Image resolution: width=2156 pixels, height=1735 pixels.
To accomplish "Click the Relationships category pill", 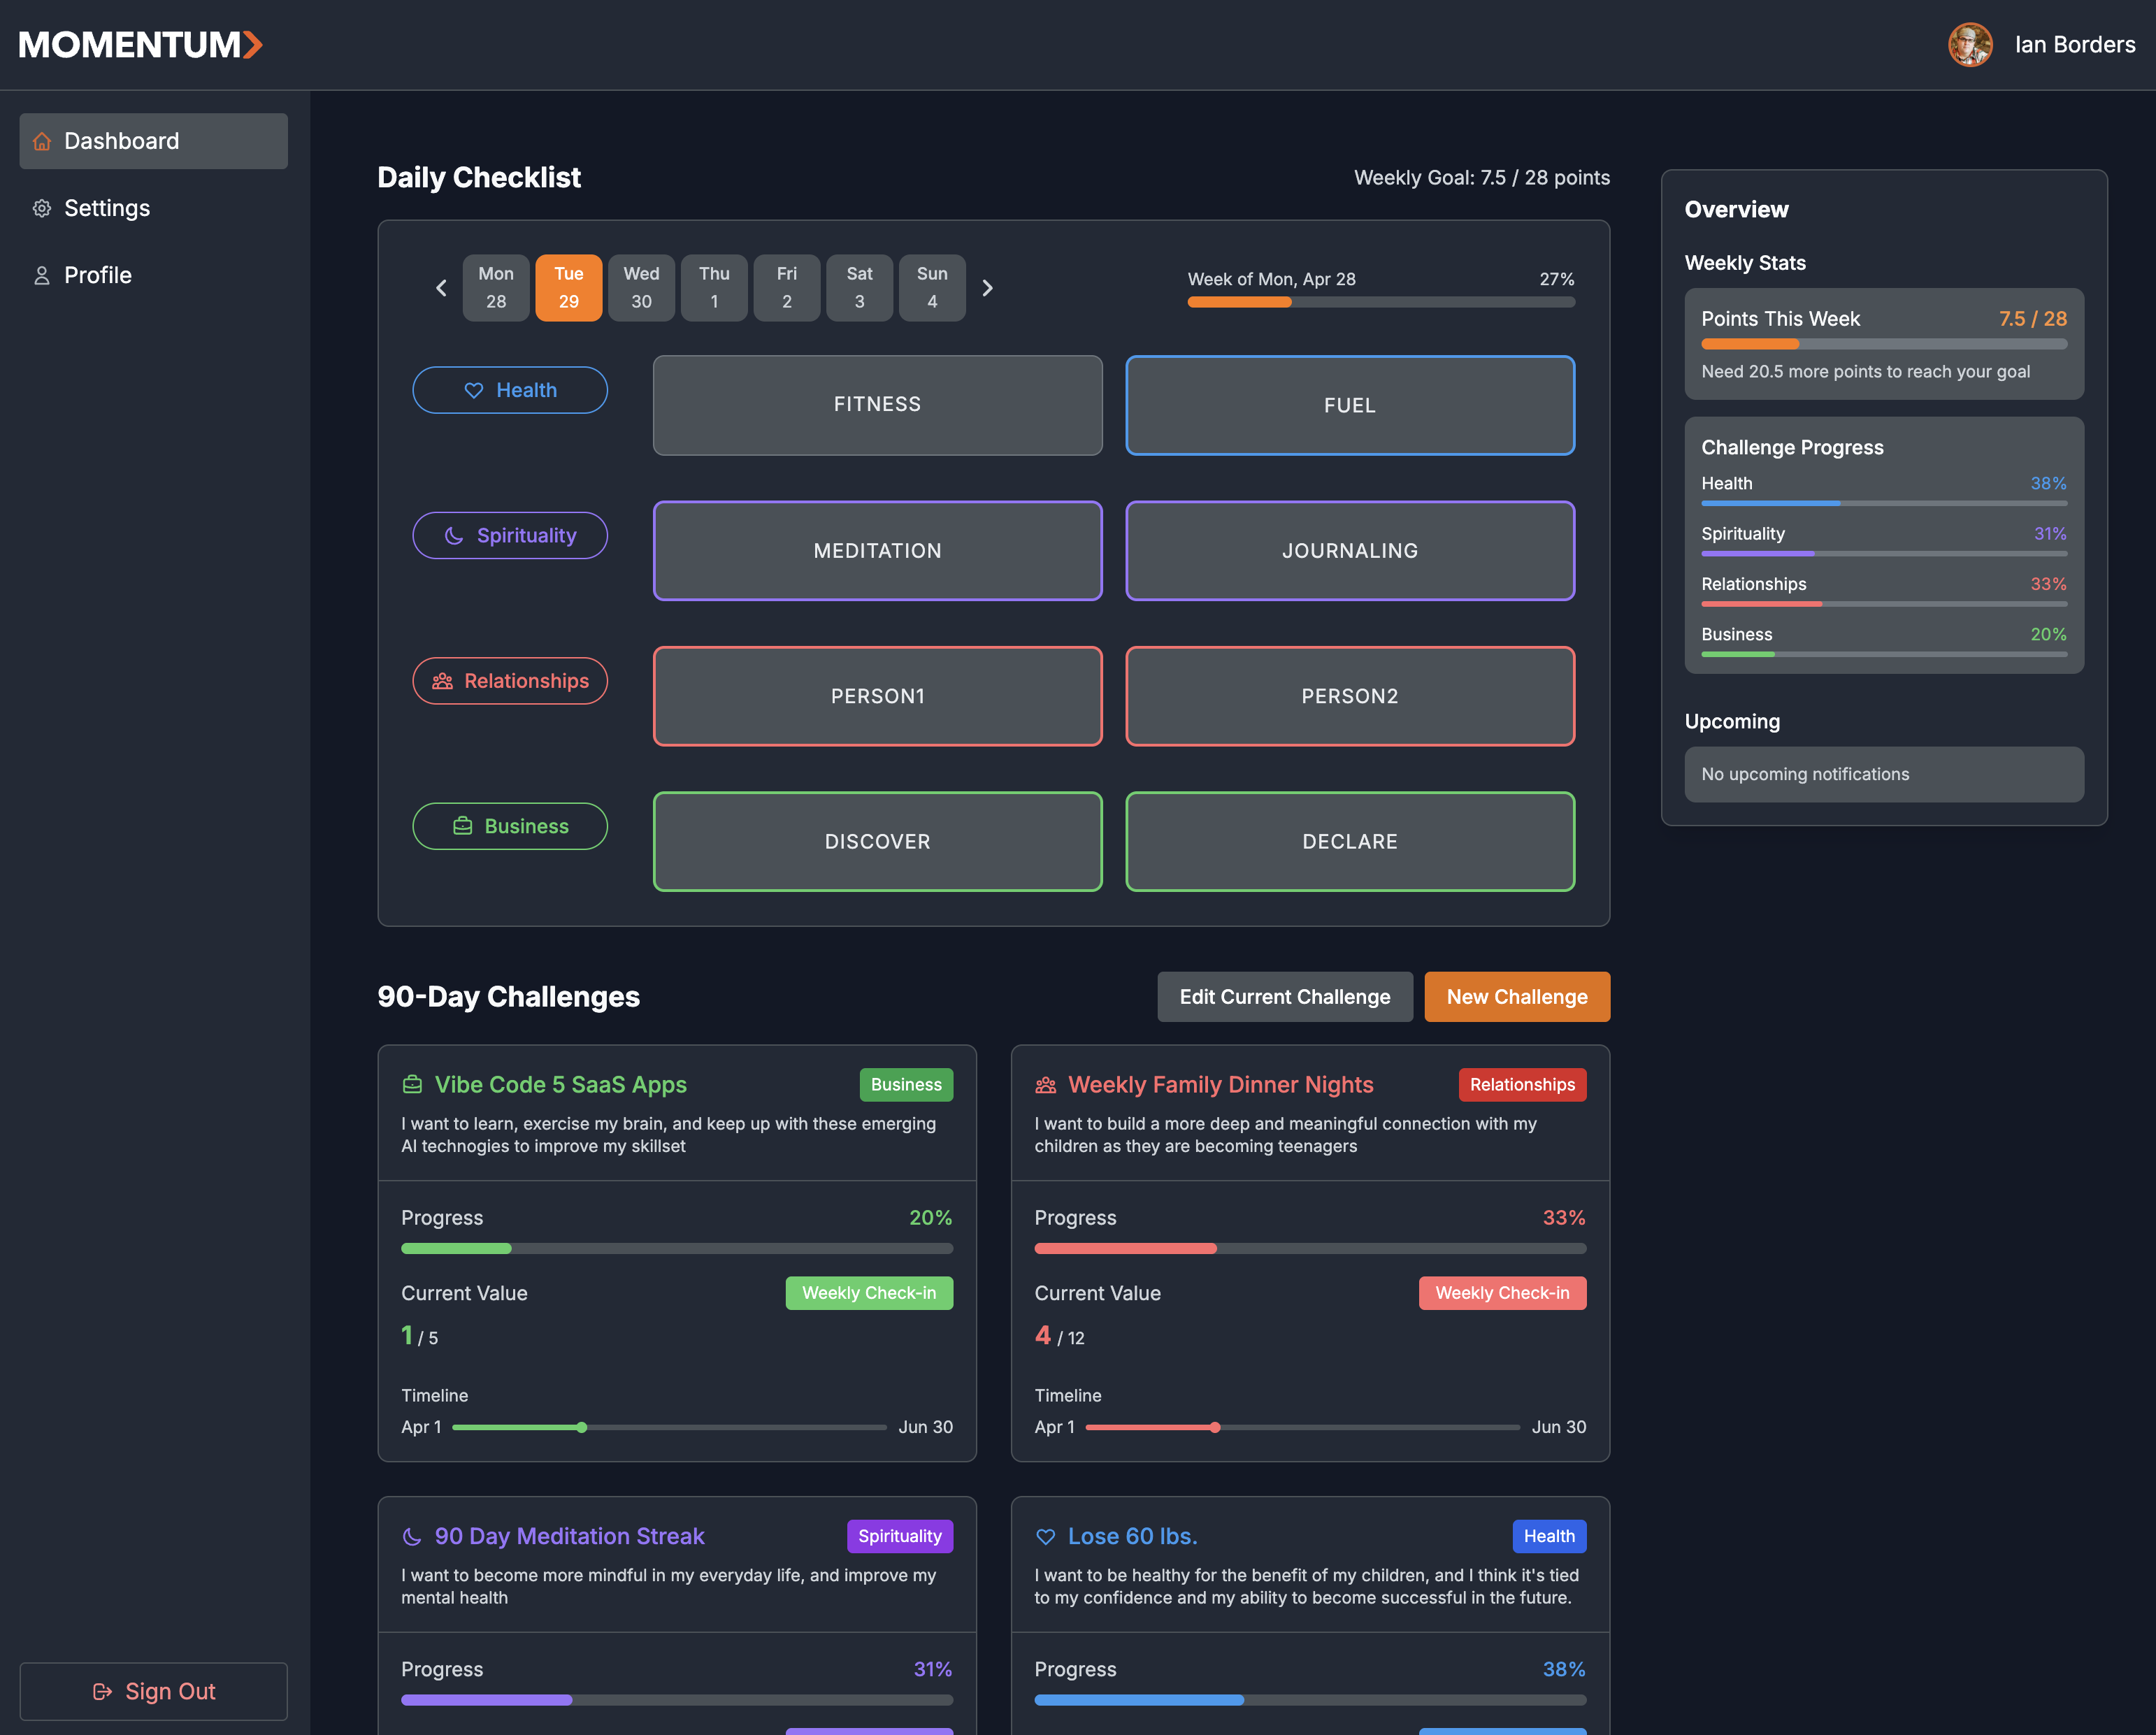I will click(510, 681).
